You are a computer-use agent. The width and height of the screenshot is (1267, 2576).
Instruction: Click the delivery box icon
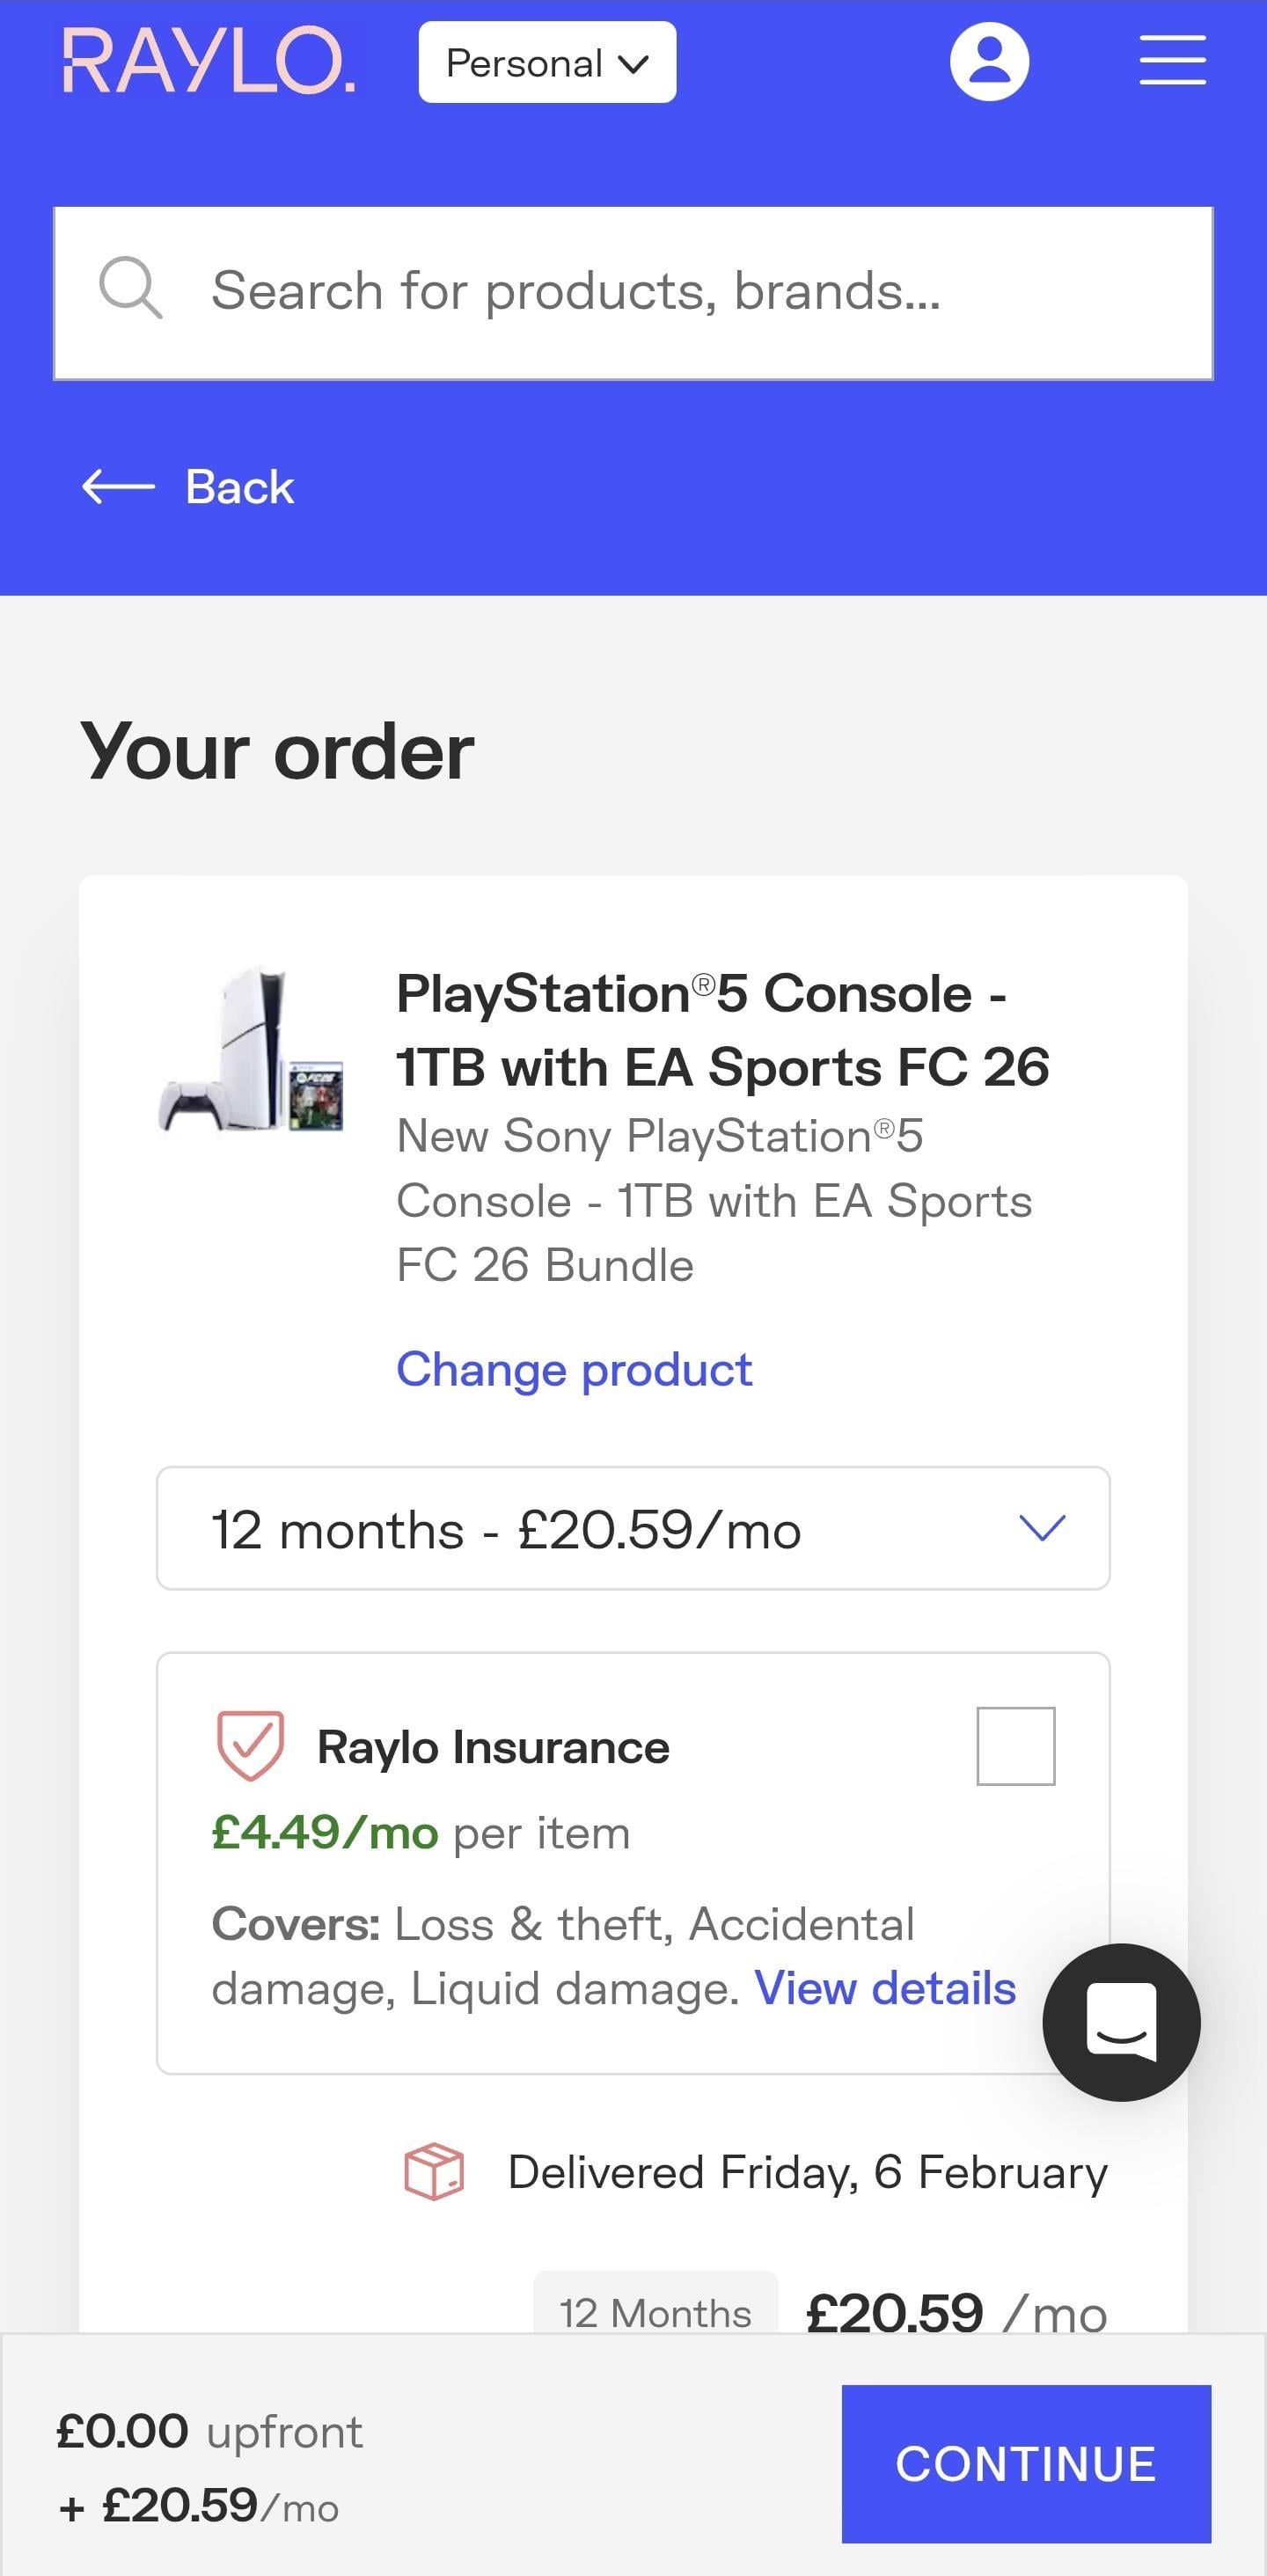point(434,2171)
